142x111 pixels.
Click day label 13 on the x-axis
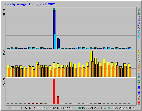(x=58, y=108)
